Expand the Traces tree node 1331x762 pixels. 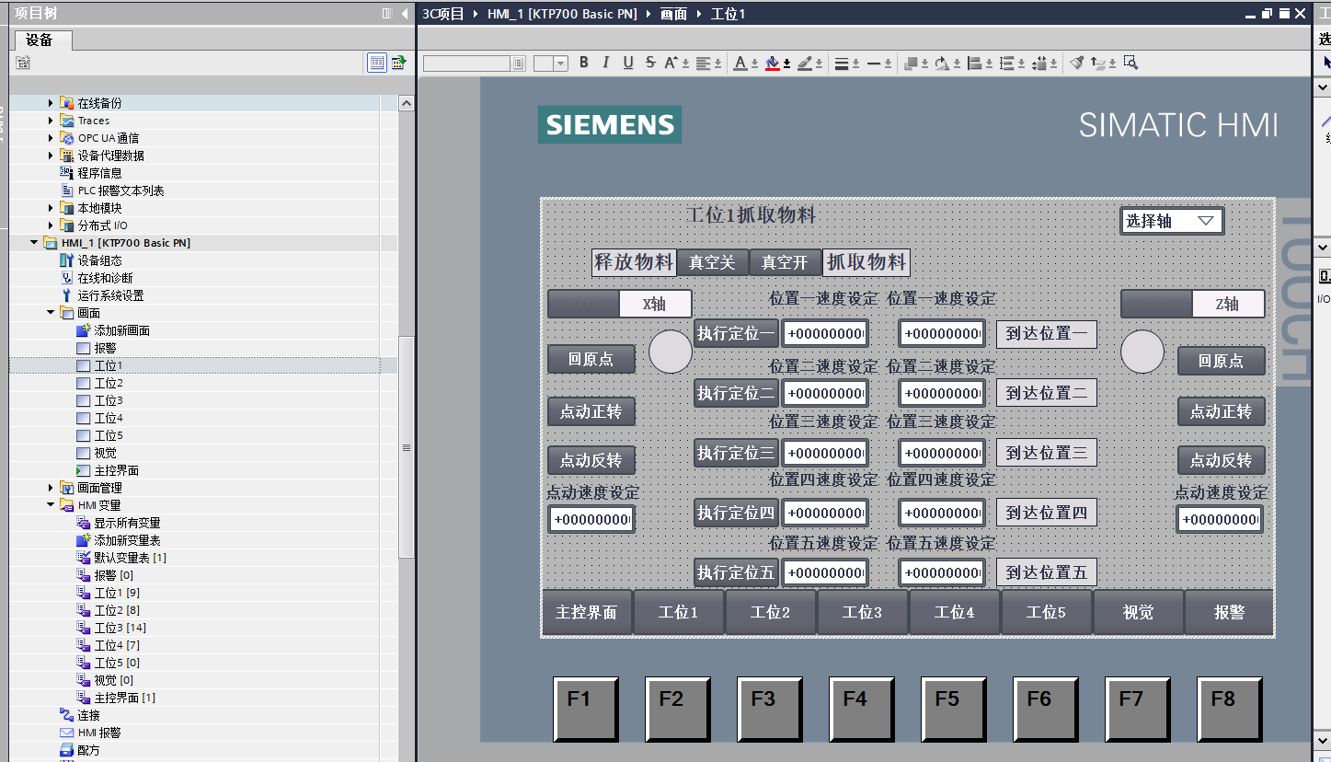click(52, 121)
